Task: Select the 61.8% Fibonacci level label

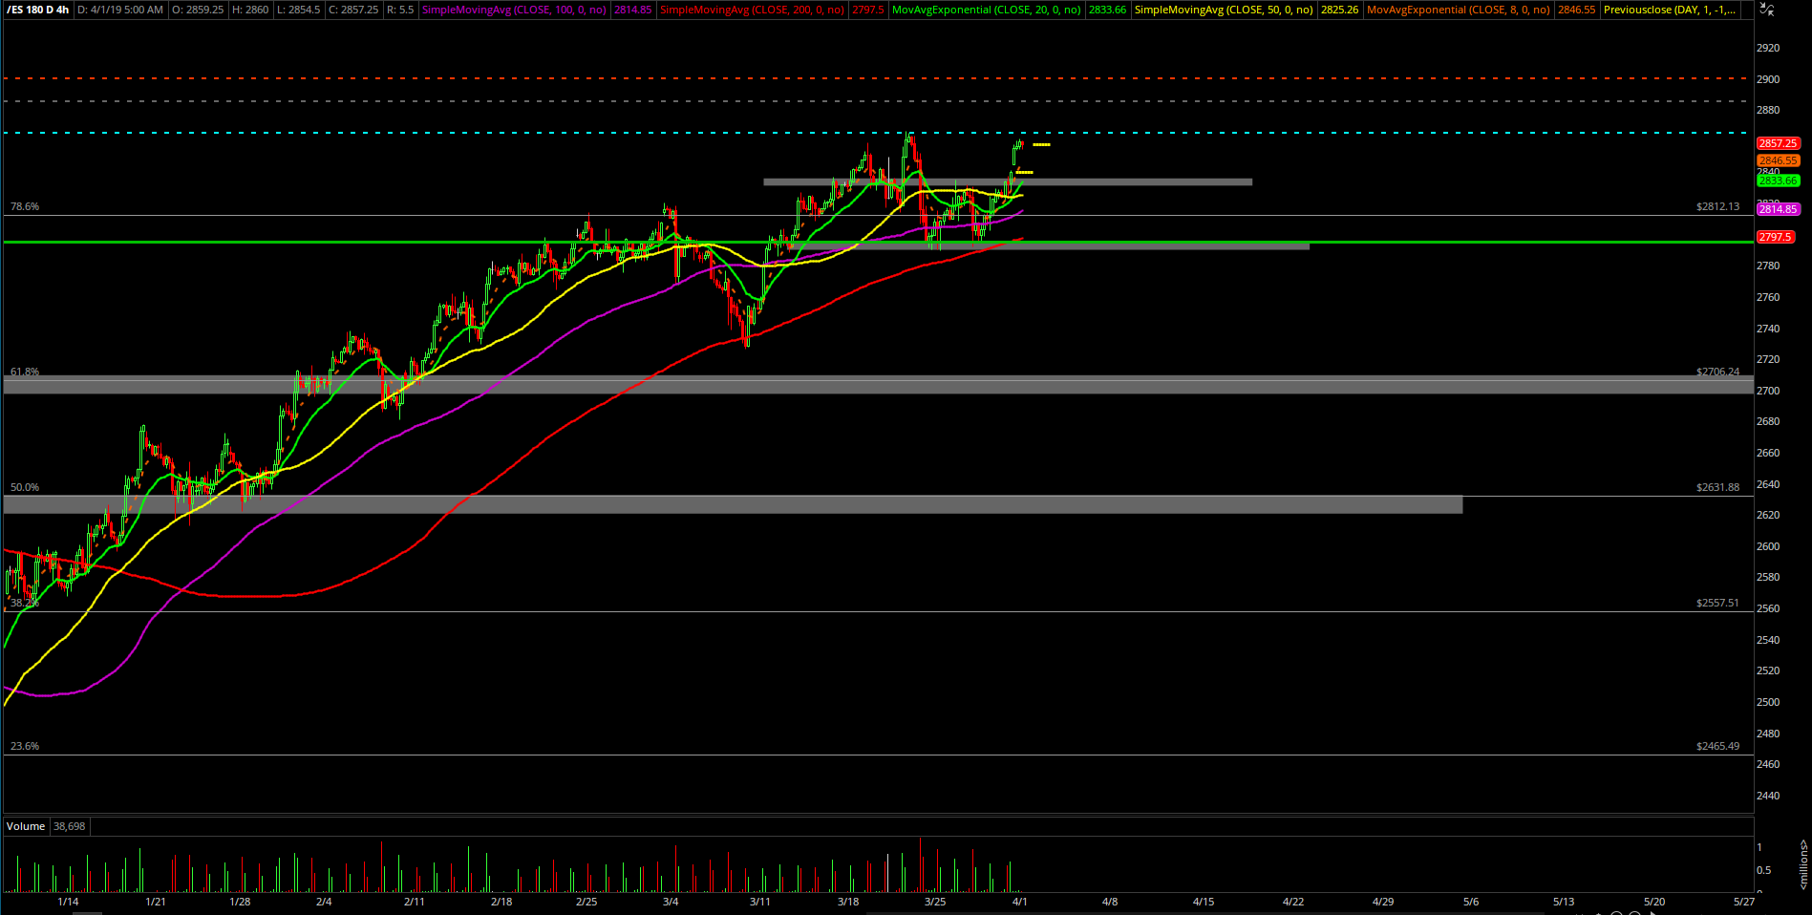Action: (25, 372)
